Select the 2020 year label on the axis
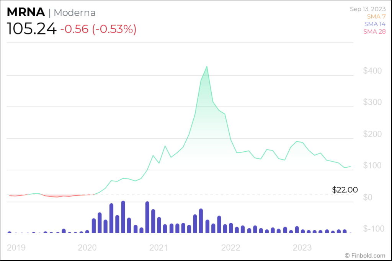This screenshot has width=392, height=261. pyautogui.click(x=87, y=247)
